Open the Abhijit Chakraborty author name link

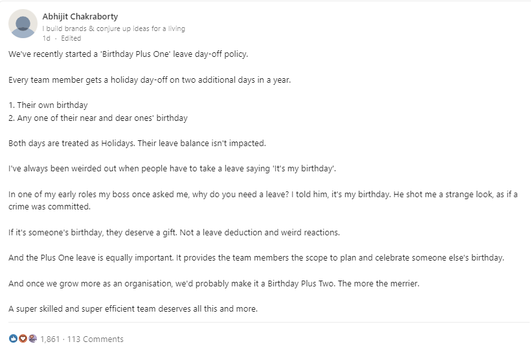tap(80, 17)
